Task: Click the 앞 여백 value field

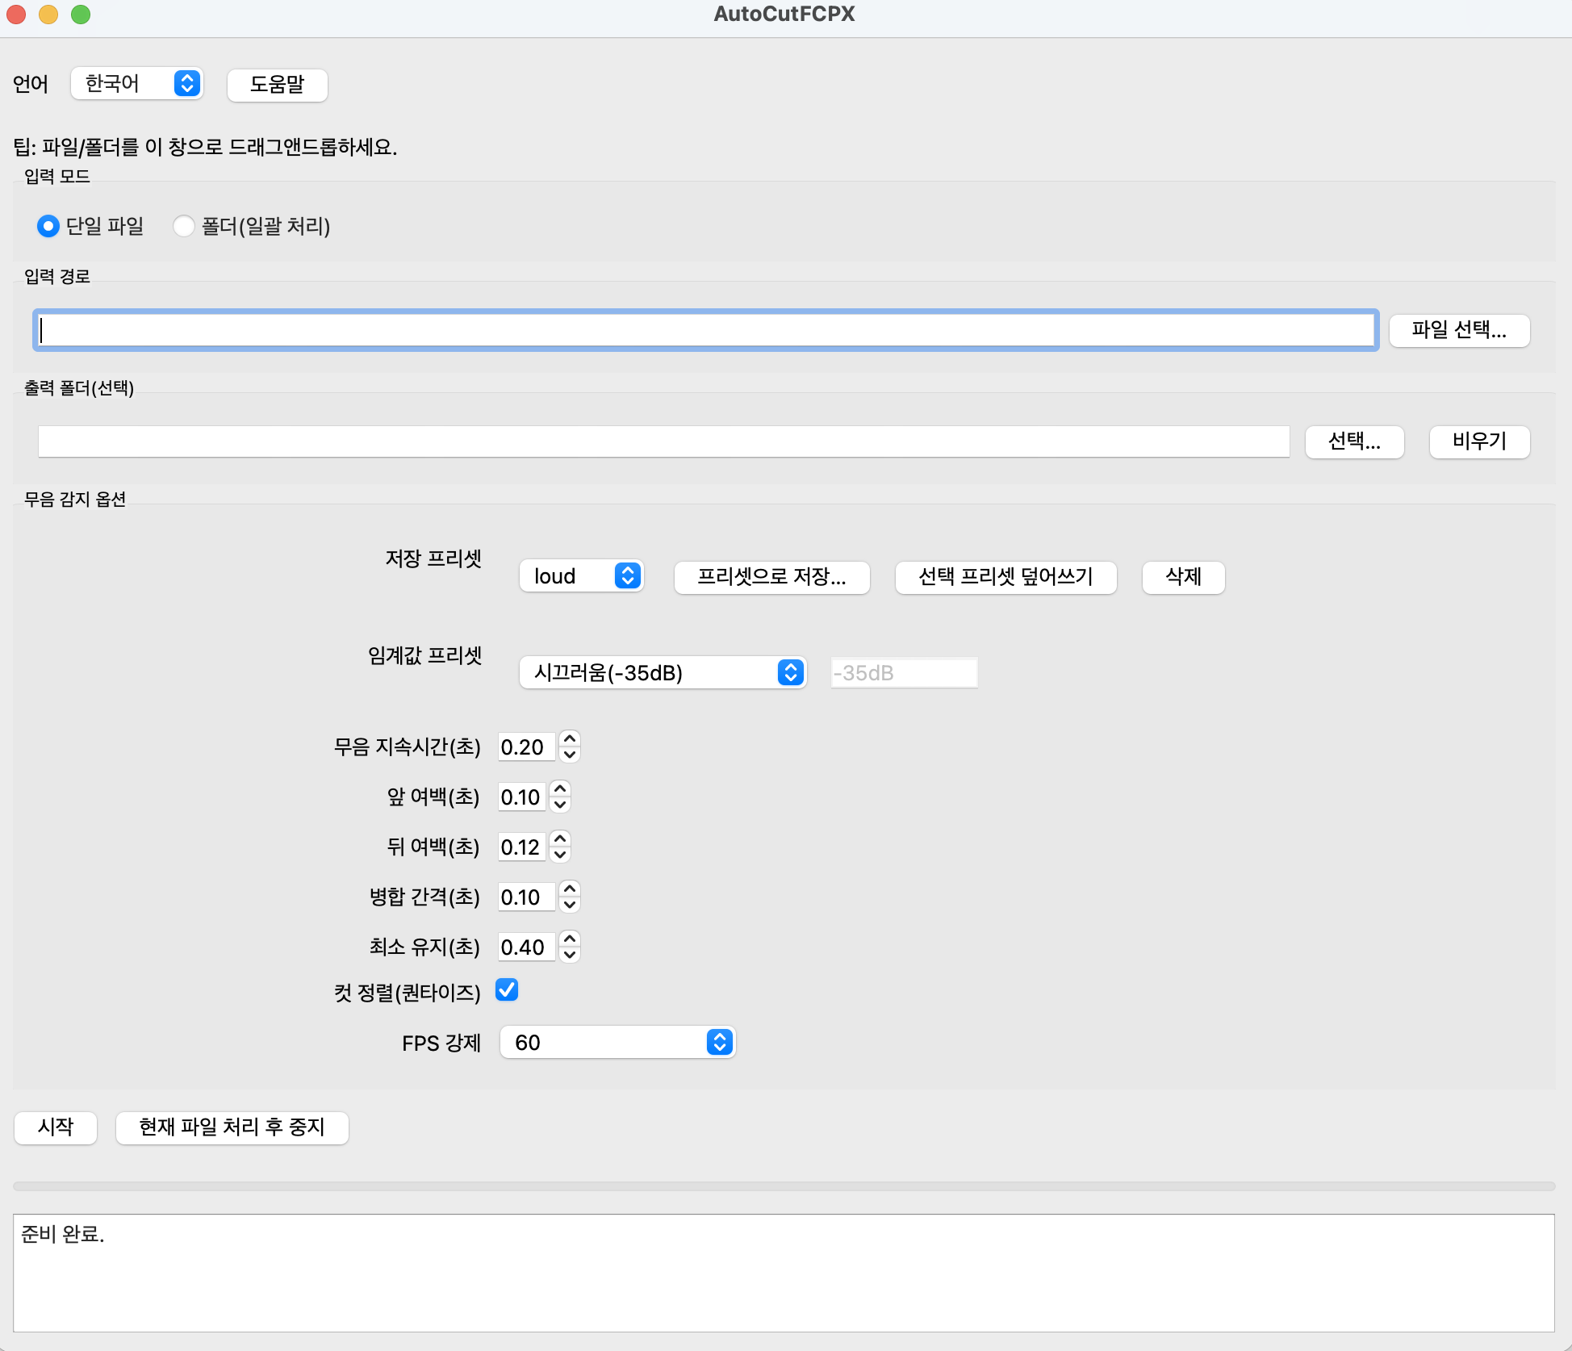Action: point(521,797)
